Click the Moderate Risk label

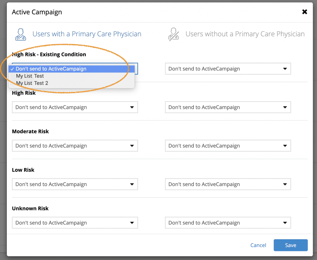pos(30,132)
